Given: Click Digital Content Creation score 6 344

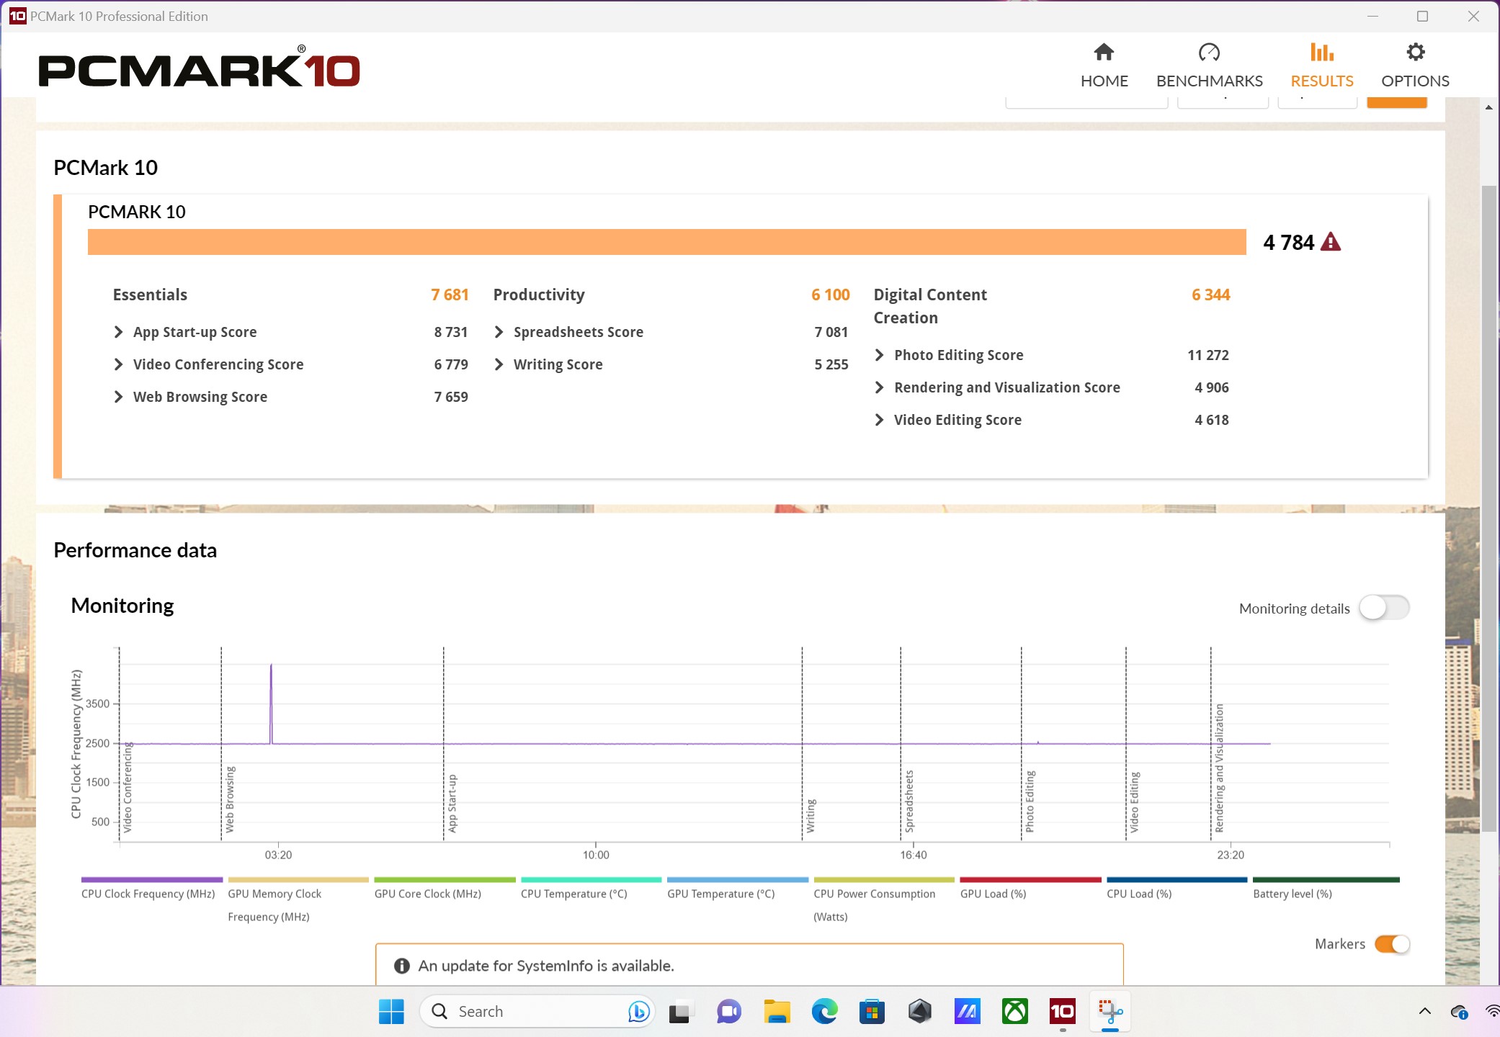Looking at the screenshot, I should 1210,295.
